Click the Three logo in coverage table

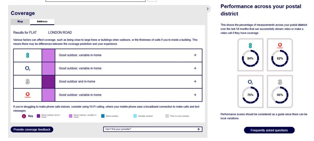tap(28, 82)
